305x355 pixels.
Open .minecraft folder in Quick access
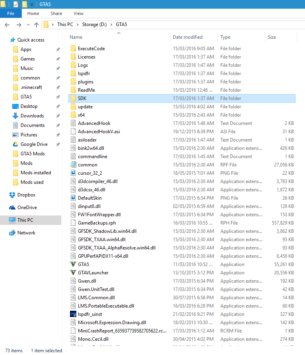click(x=31, y=87)
